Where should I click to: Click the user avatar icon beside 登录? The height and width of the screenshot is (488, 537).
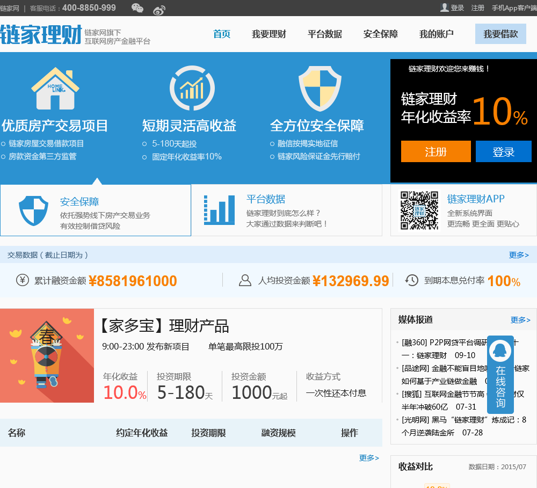[444, 8]
